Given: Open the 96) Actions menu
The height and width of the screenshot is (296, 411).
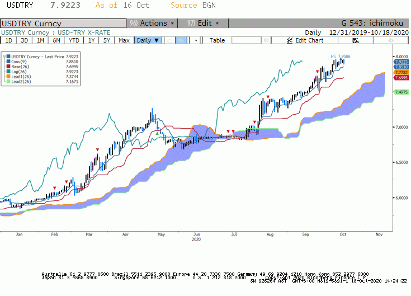Looking at the screenshot, I should pos(152,24).
